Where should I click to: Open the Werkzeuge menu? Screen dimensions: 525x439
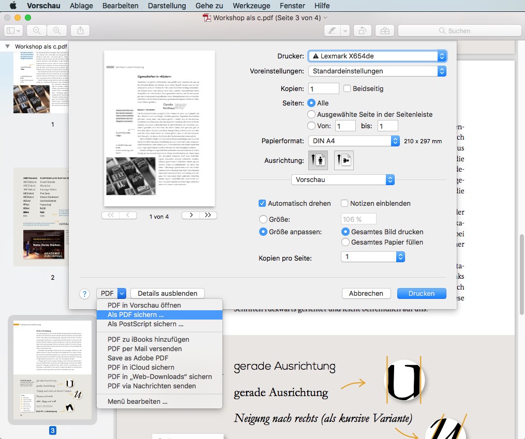tap(251, 6)
